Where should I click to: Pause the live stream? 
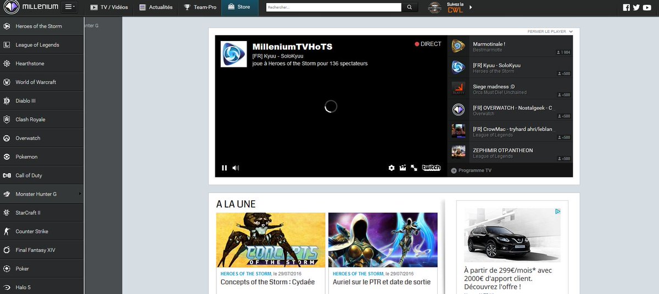(x=224, y=168)
